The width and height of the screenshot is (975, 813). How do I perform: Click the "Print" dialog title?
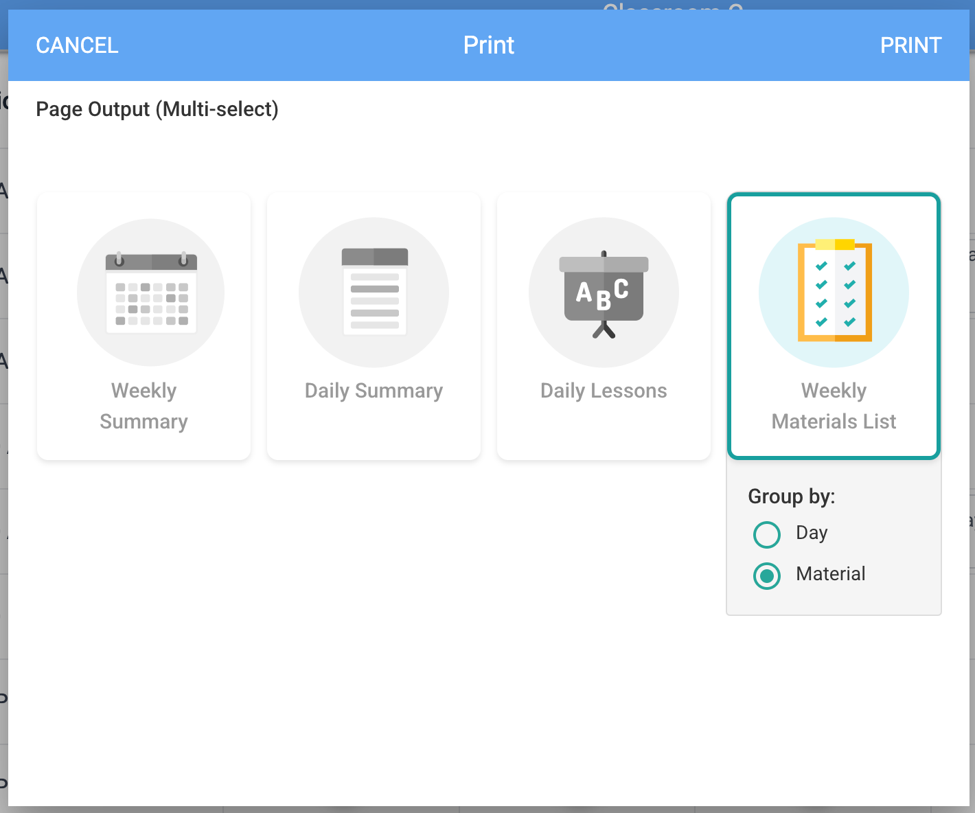488,45
